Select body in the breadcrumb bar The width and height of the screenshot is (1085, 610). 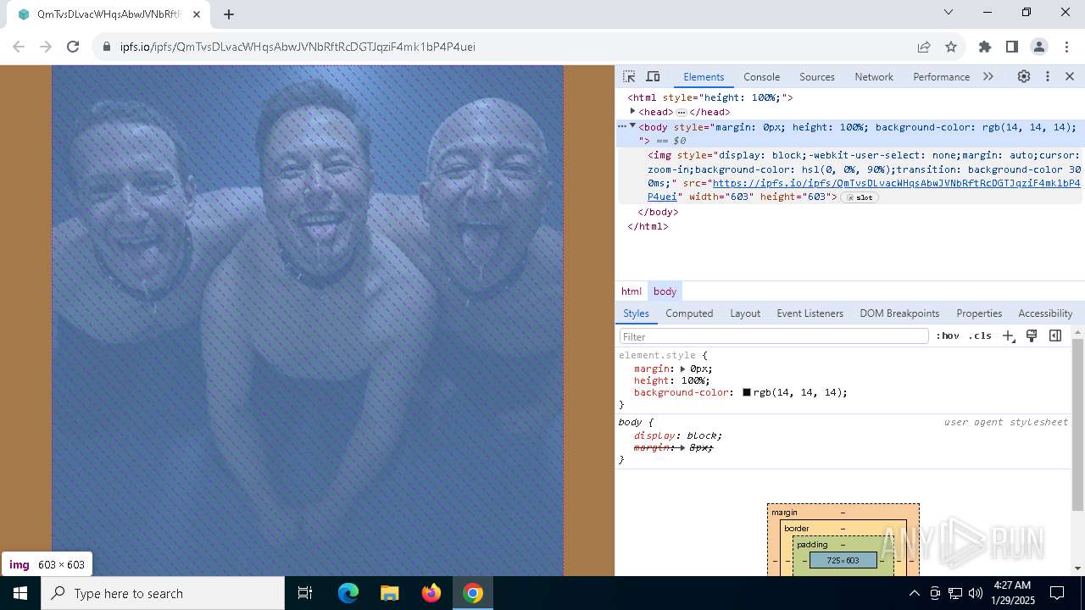(665, 291)
